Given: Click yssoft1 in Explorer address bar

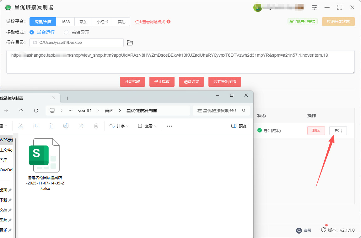Looking at the screenshot, I should pos(85,111).
